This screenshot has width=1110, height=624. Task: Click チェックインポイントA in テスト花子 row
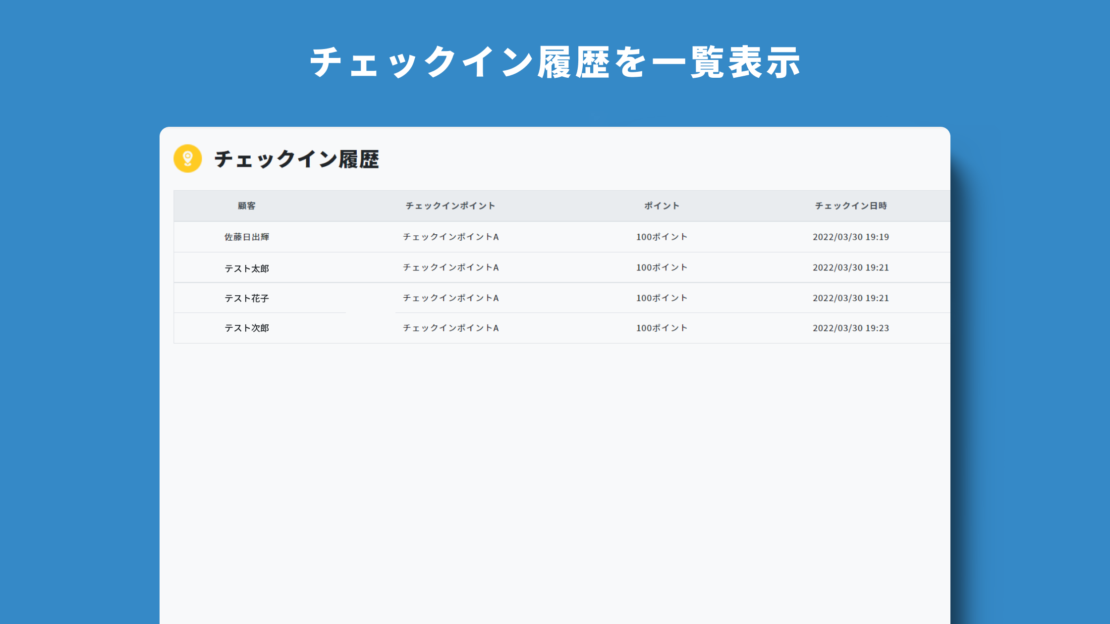point(450,298)
